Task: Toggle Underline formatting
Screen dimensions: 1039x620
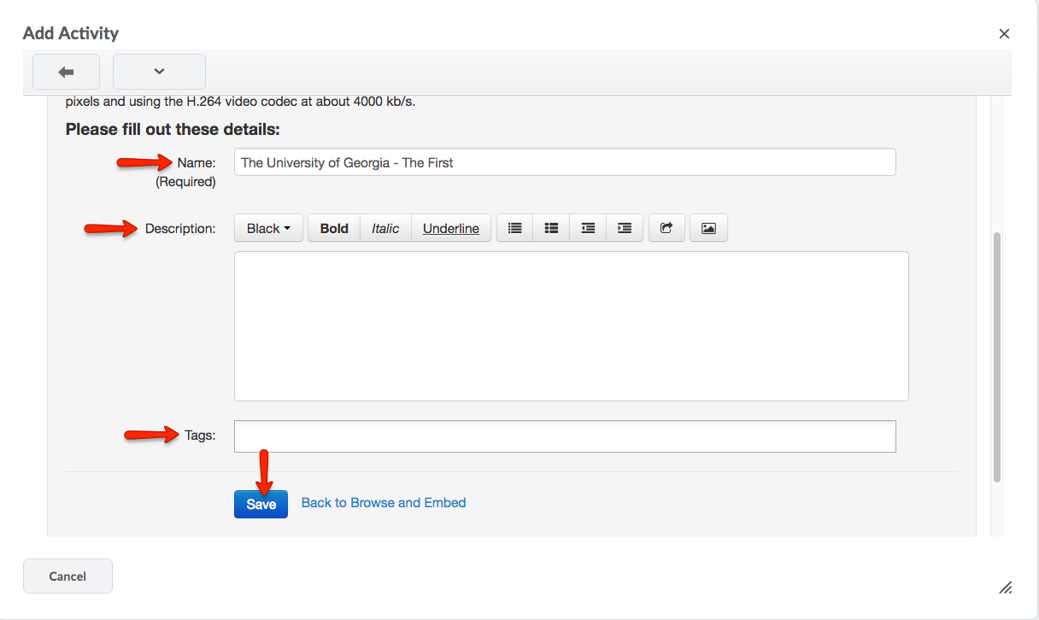Action: pos(450,228)
